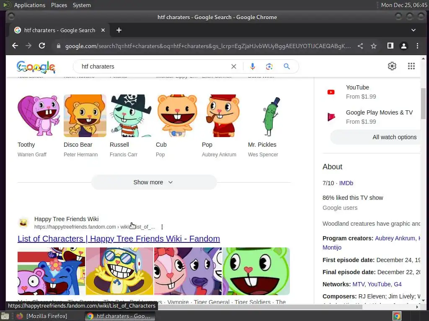
Task: Start voice search with microphone
Action: coord(252,66)
